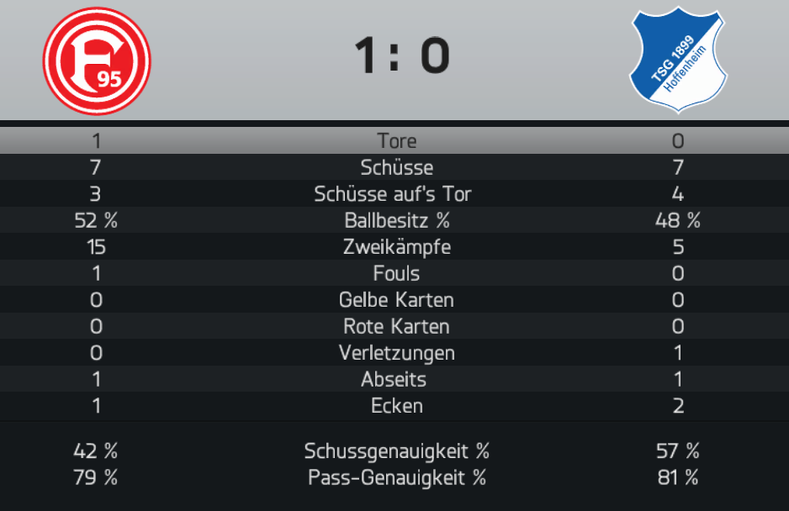
Task: Click the Schüsse auf's Tor label
Action: (393, 194)
